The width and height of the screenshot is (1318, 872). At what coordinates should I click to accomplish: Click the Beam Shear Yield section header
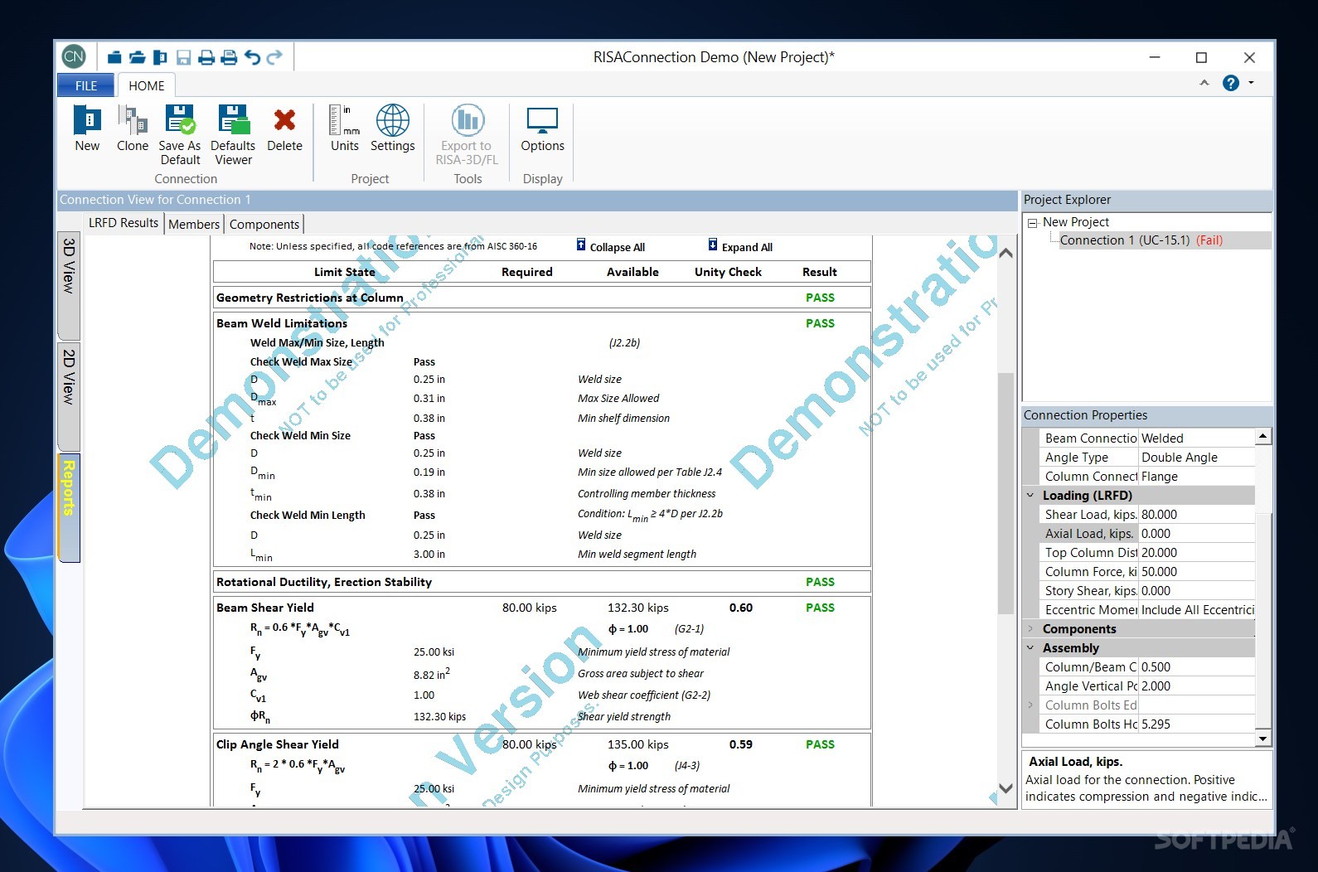265,608
